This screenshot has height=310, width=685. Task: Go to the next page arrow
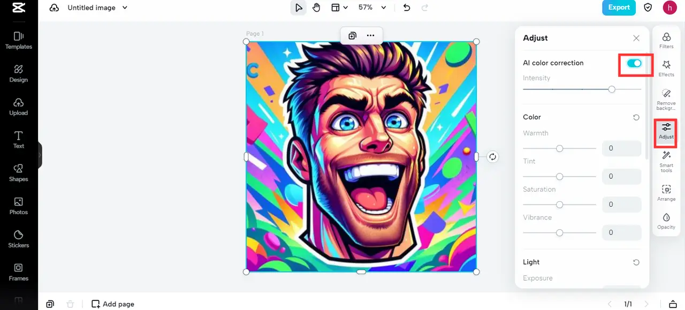(x=646, y=304)
